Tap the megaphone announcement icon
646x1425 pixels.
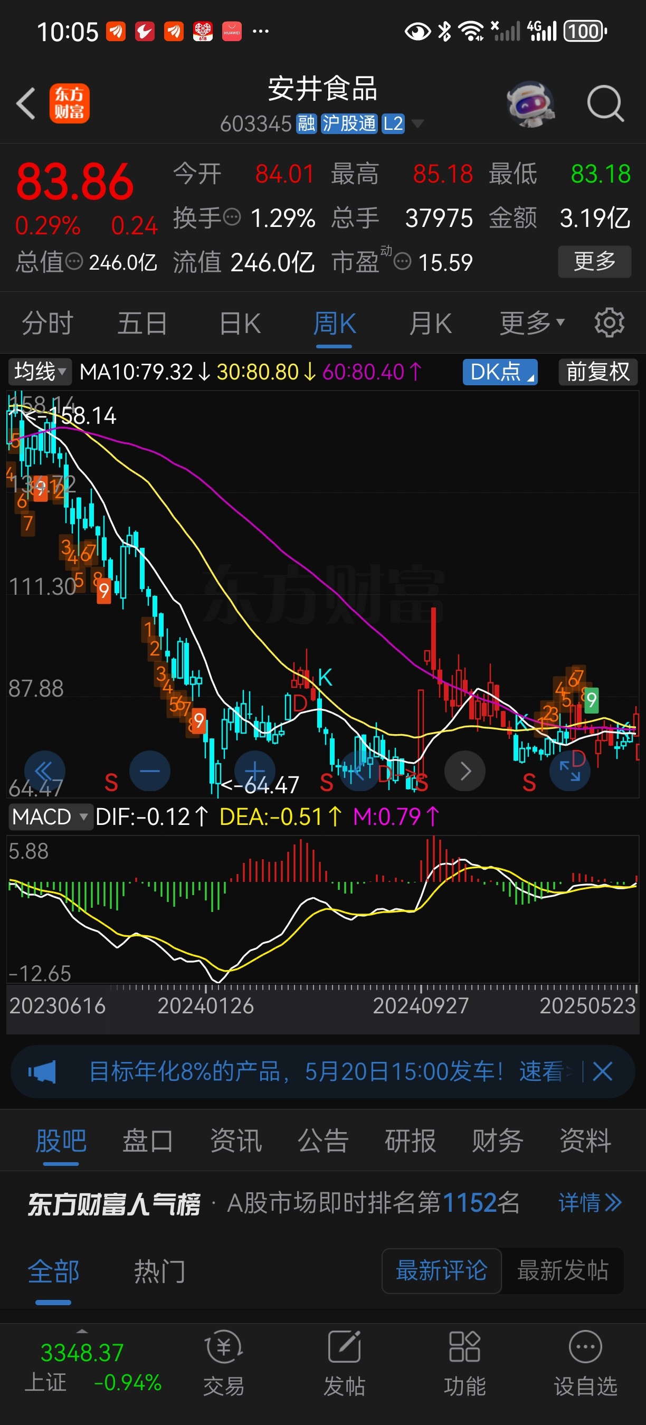[42, 1071]
